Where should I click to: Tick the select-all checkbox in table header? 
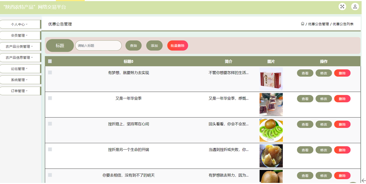pos(50,61)
